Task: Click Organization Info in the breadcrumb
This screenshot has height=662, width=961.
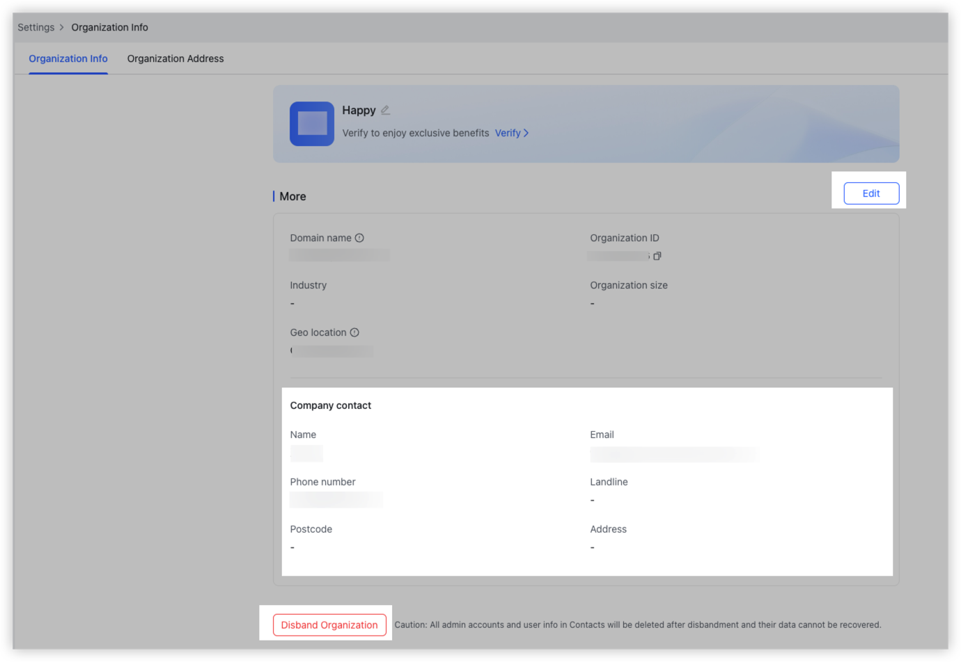Action: (109, 27)
